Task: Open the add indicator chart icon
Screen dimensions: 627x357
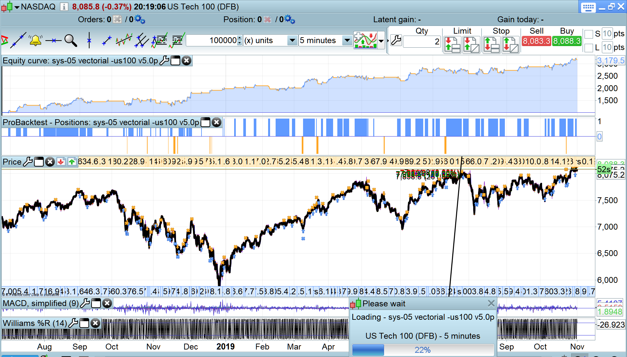Action: (365, 41)
